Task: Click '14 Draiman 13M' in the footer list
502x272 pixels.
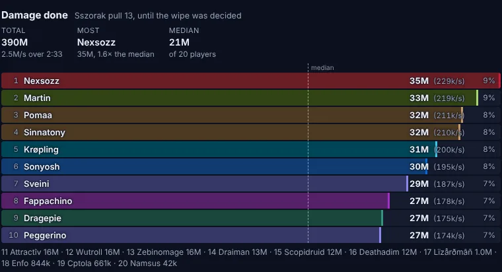Action: 237,252
